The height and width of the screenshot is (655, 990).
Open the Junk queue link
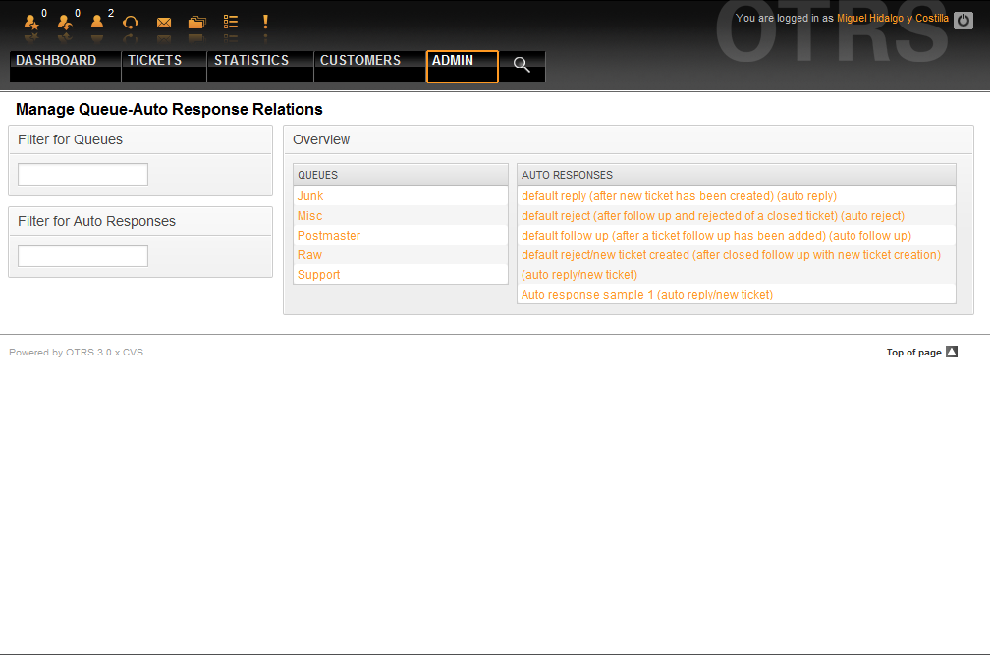(x=310, y=196)
